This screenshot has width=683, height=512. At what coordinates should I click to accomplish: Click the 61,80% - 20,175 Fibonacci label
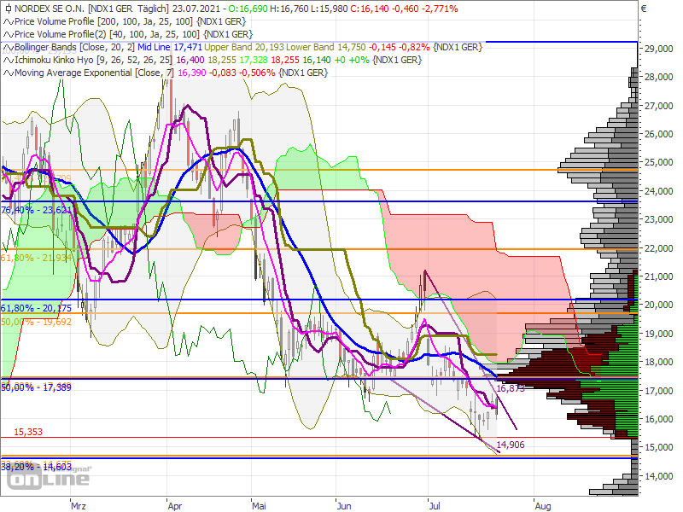(36, 308)
